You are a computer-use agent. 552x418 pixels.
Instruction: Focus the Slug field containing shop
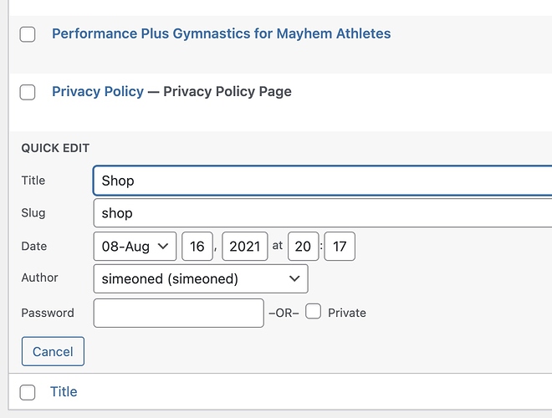coord(322,213)
